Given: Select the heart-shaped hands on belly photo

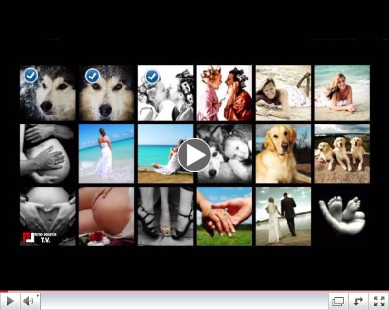Looking at the screenshot, I should click(x=47, y=216).
